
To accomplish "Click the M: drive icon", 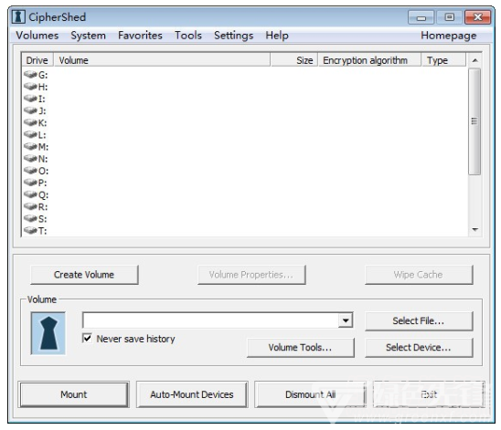I will click(30, 147).
